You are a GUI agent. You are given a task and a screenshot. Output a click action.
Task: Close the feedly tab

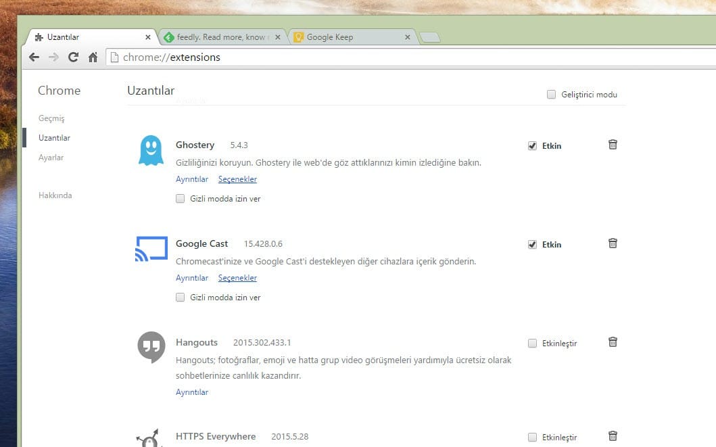pyautogui.click(x=278, y=37)
